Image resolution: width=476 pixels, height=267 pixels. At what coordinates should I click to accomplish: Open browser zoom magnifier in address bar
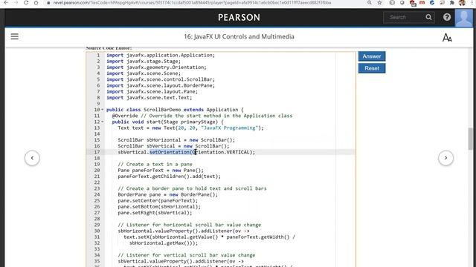pyautogui.click(x=370, y=3)
